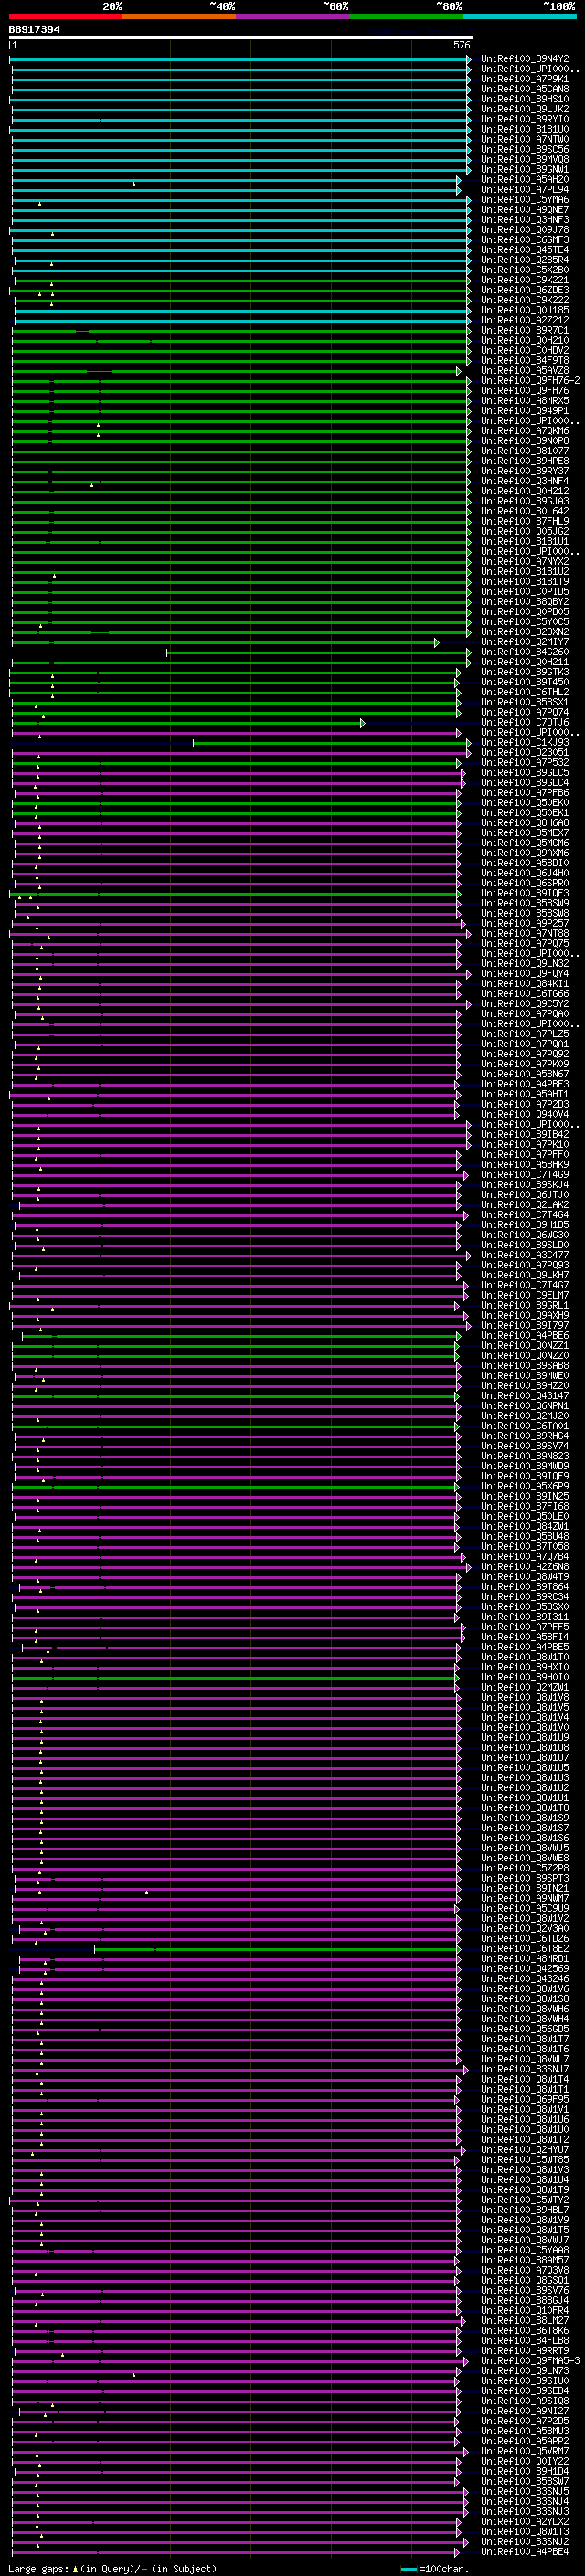Click the orange ~40% identity legend segment

coord(179,16)
